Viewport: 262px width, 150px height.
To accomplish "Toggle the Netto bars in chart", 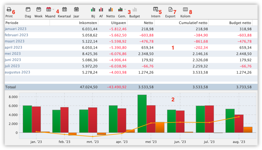I will point(110,10).
